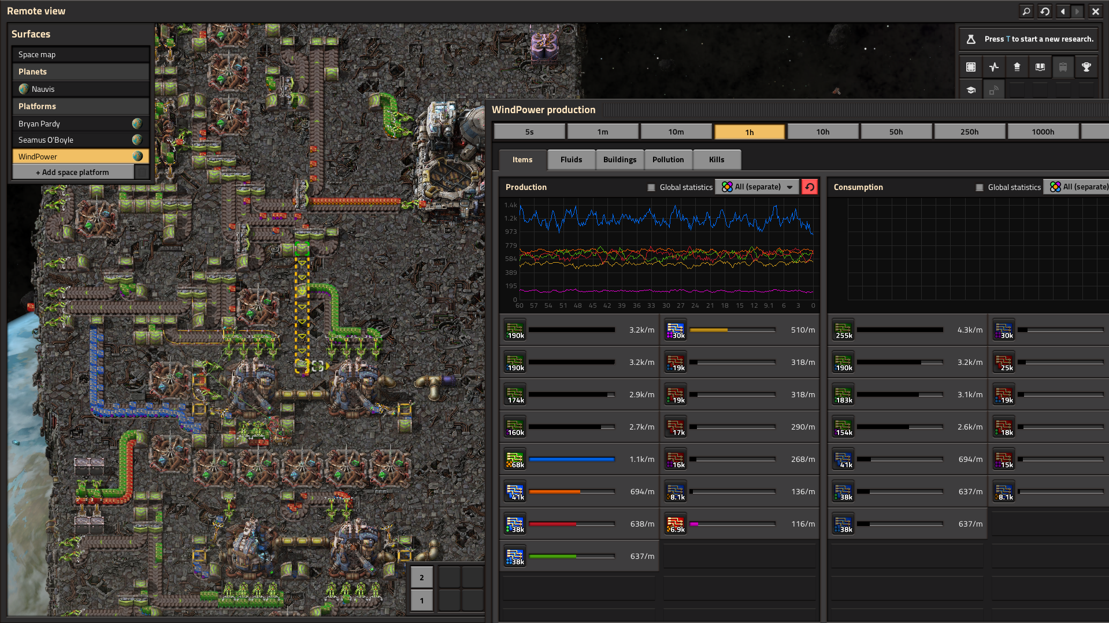Image resolution: width=1109 pixels, height=623 pixels.
Task: Enable Global statistics checkbox under Production
Action: click(651, 187)
